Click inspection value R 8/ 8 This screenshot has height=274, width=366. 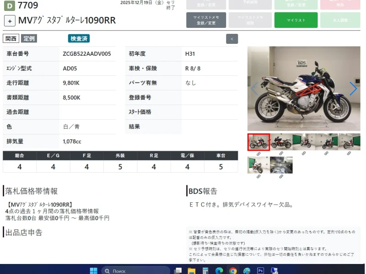(x=193, y=68)
